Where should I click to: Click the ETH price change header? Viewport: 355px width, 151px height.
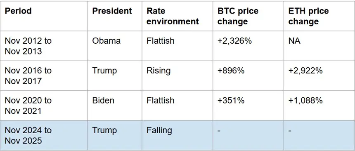[319, 16]
